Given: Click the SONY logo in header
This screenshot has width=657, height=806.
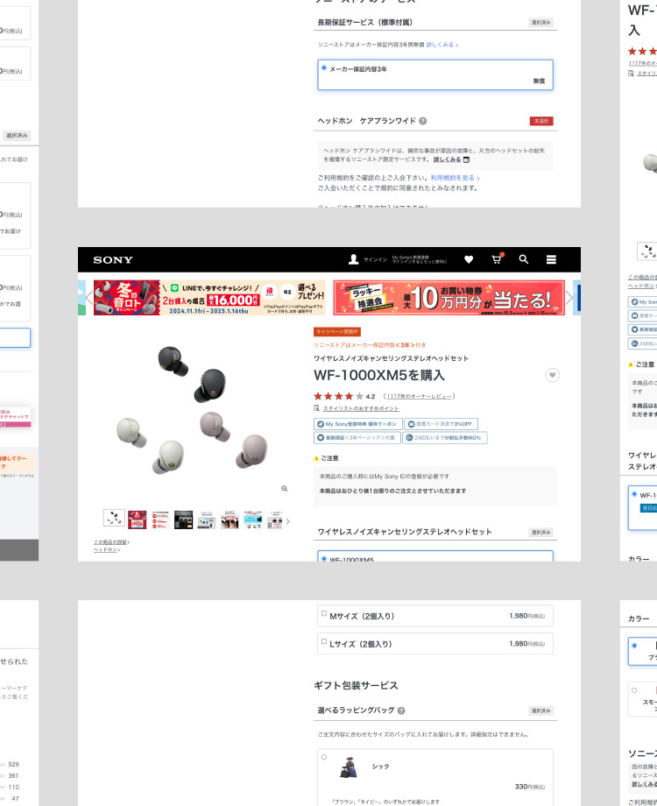Looking at the screenshot, I should point(113,259).
